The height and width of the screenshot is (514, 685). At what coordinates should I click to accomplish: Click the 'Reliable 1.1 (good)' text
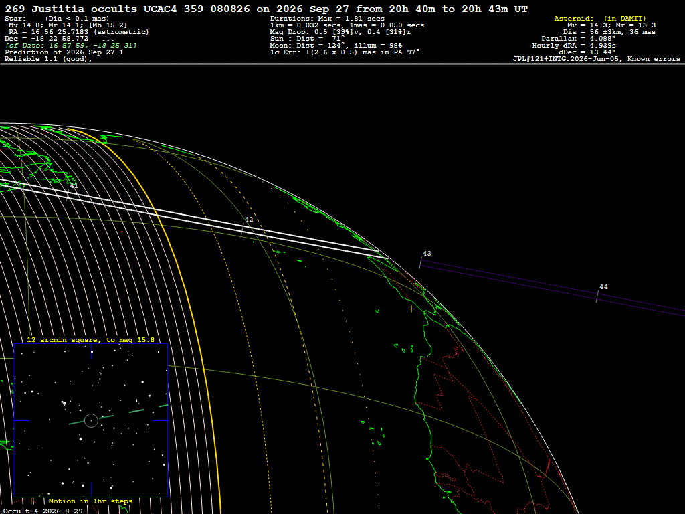(48, 59)
